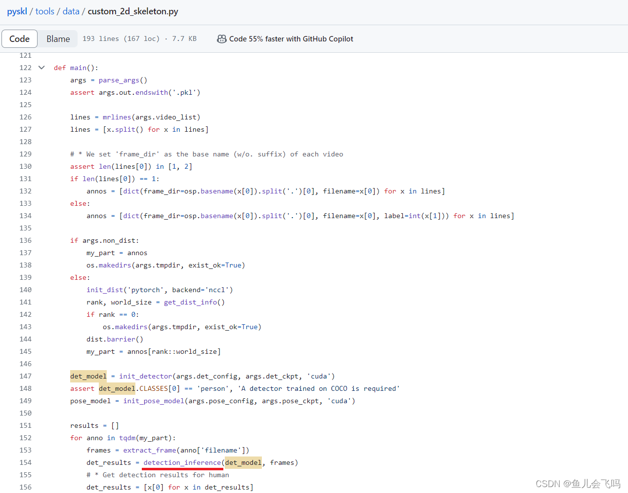The width and height of the screenshot is (628, 493).
Task: Click the 7.7 KB file size text
Action: tap(184, 38)
